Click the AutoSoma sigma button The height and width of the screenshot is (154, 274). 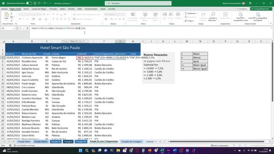click(x=190, y=13)
